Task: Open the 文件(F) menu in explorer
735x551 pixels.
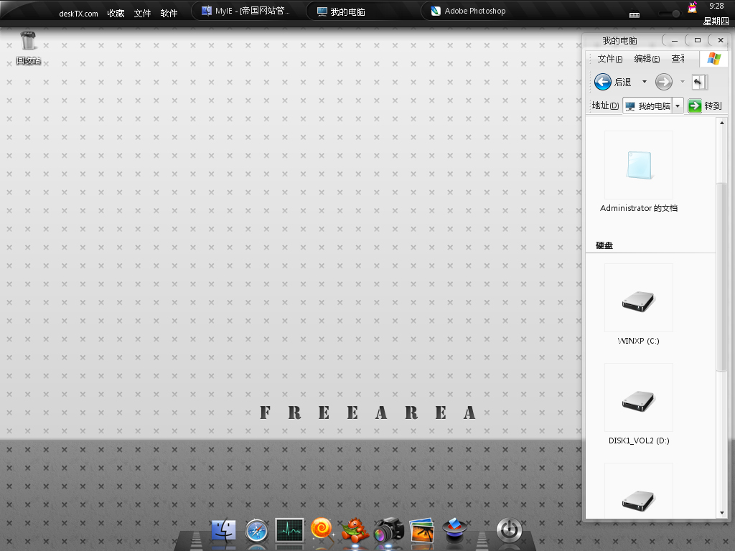Action: [x=609, y=59]
